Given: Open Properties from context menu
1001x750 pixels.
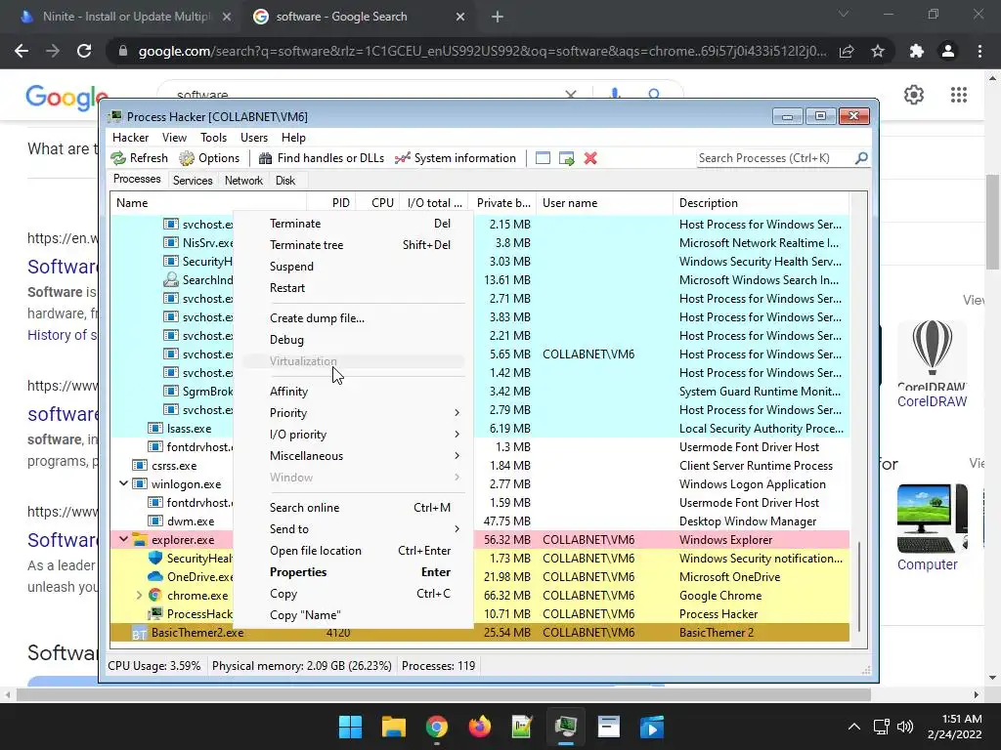Looking at the screenshot, I should click(354, 572).
